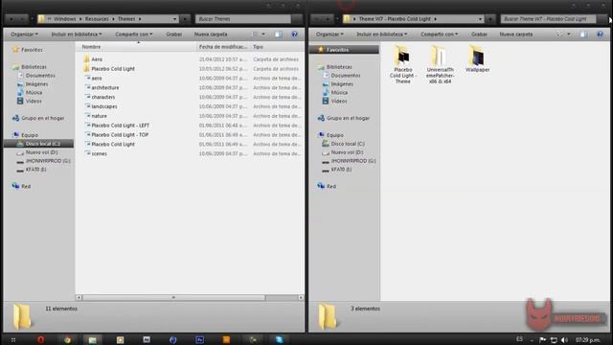Click Windows in the left address breadcrumb

(64, 19)
